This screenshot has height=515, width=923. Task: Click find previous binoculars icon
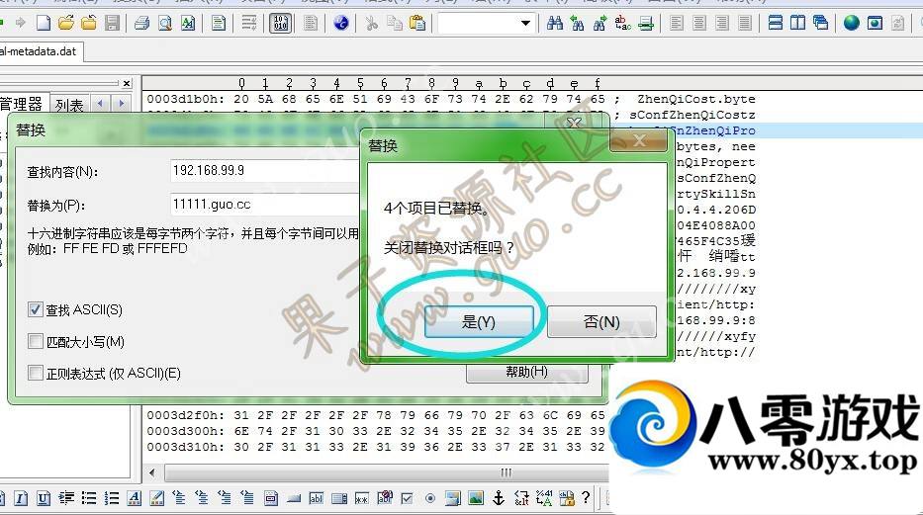[578, 23]
